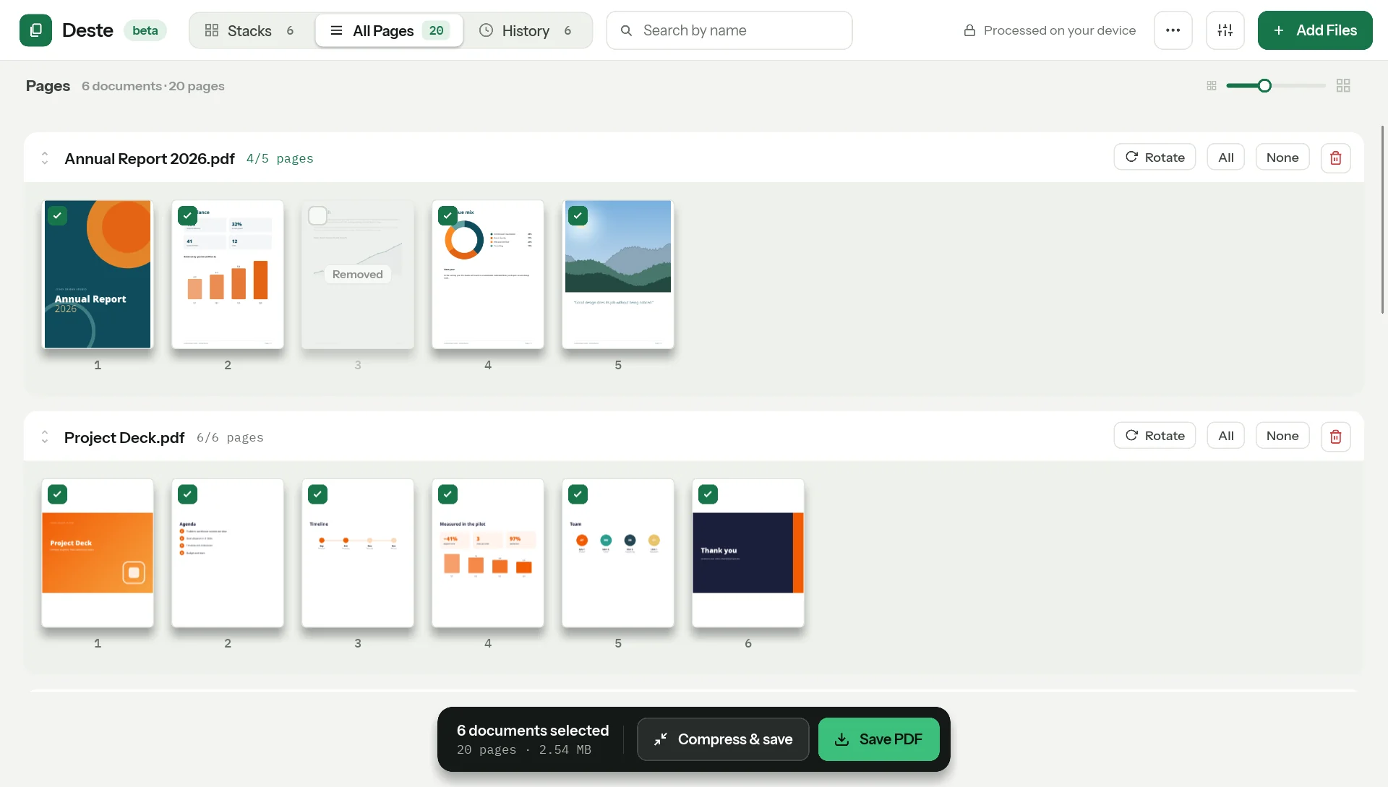
Task: Open the History tab
Action: pos(526,30)
